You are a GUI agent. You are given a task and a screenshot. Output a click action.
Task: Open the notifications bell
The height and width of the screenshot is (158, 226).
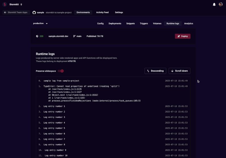(x=214, y=5)
